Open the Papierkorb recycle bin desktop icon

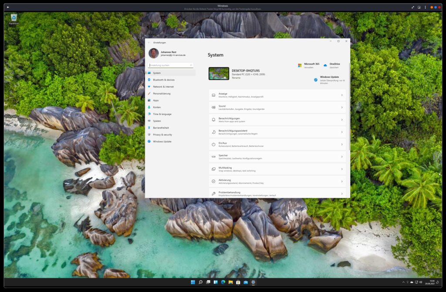tap(14, 18)
